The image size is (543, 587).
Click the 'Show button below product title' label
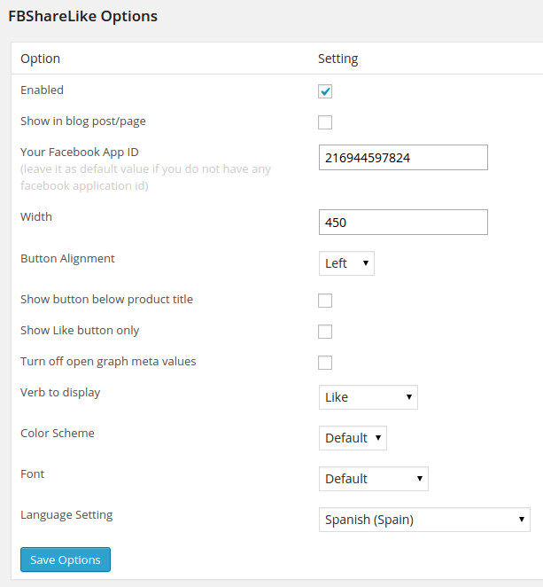(x=106, y=300)
